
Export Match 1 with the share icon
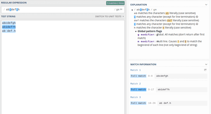click(x=205, y=70)
